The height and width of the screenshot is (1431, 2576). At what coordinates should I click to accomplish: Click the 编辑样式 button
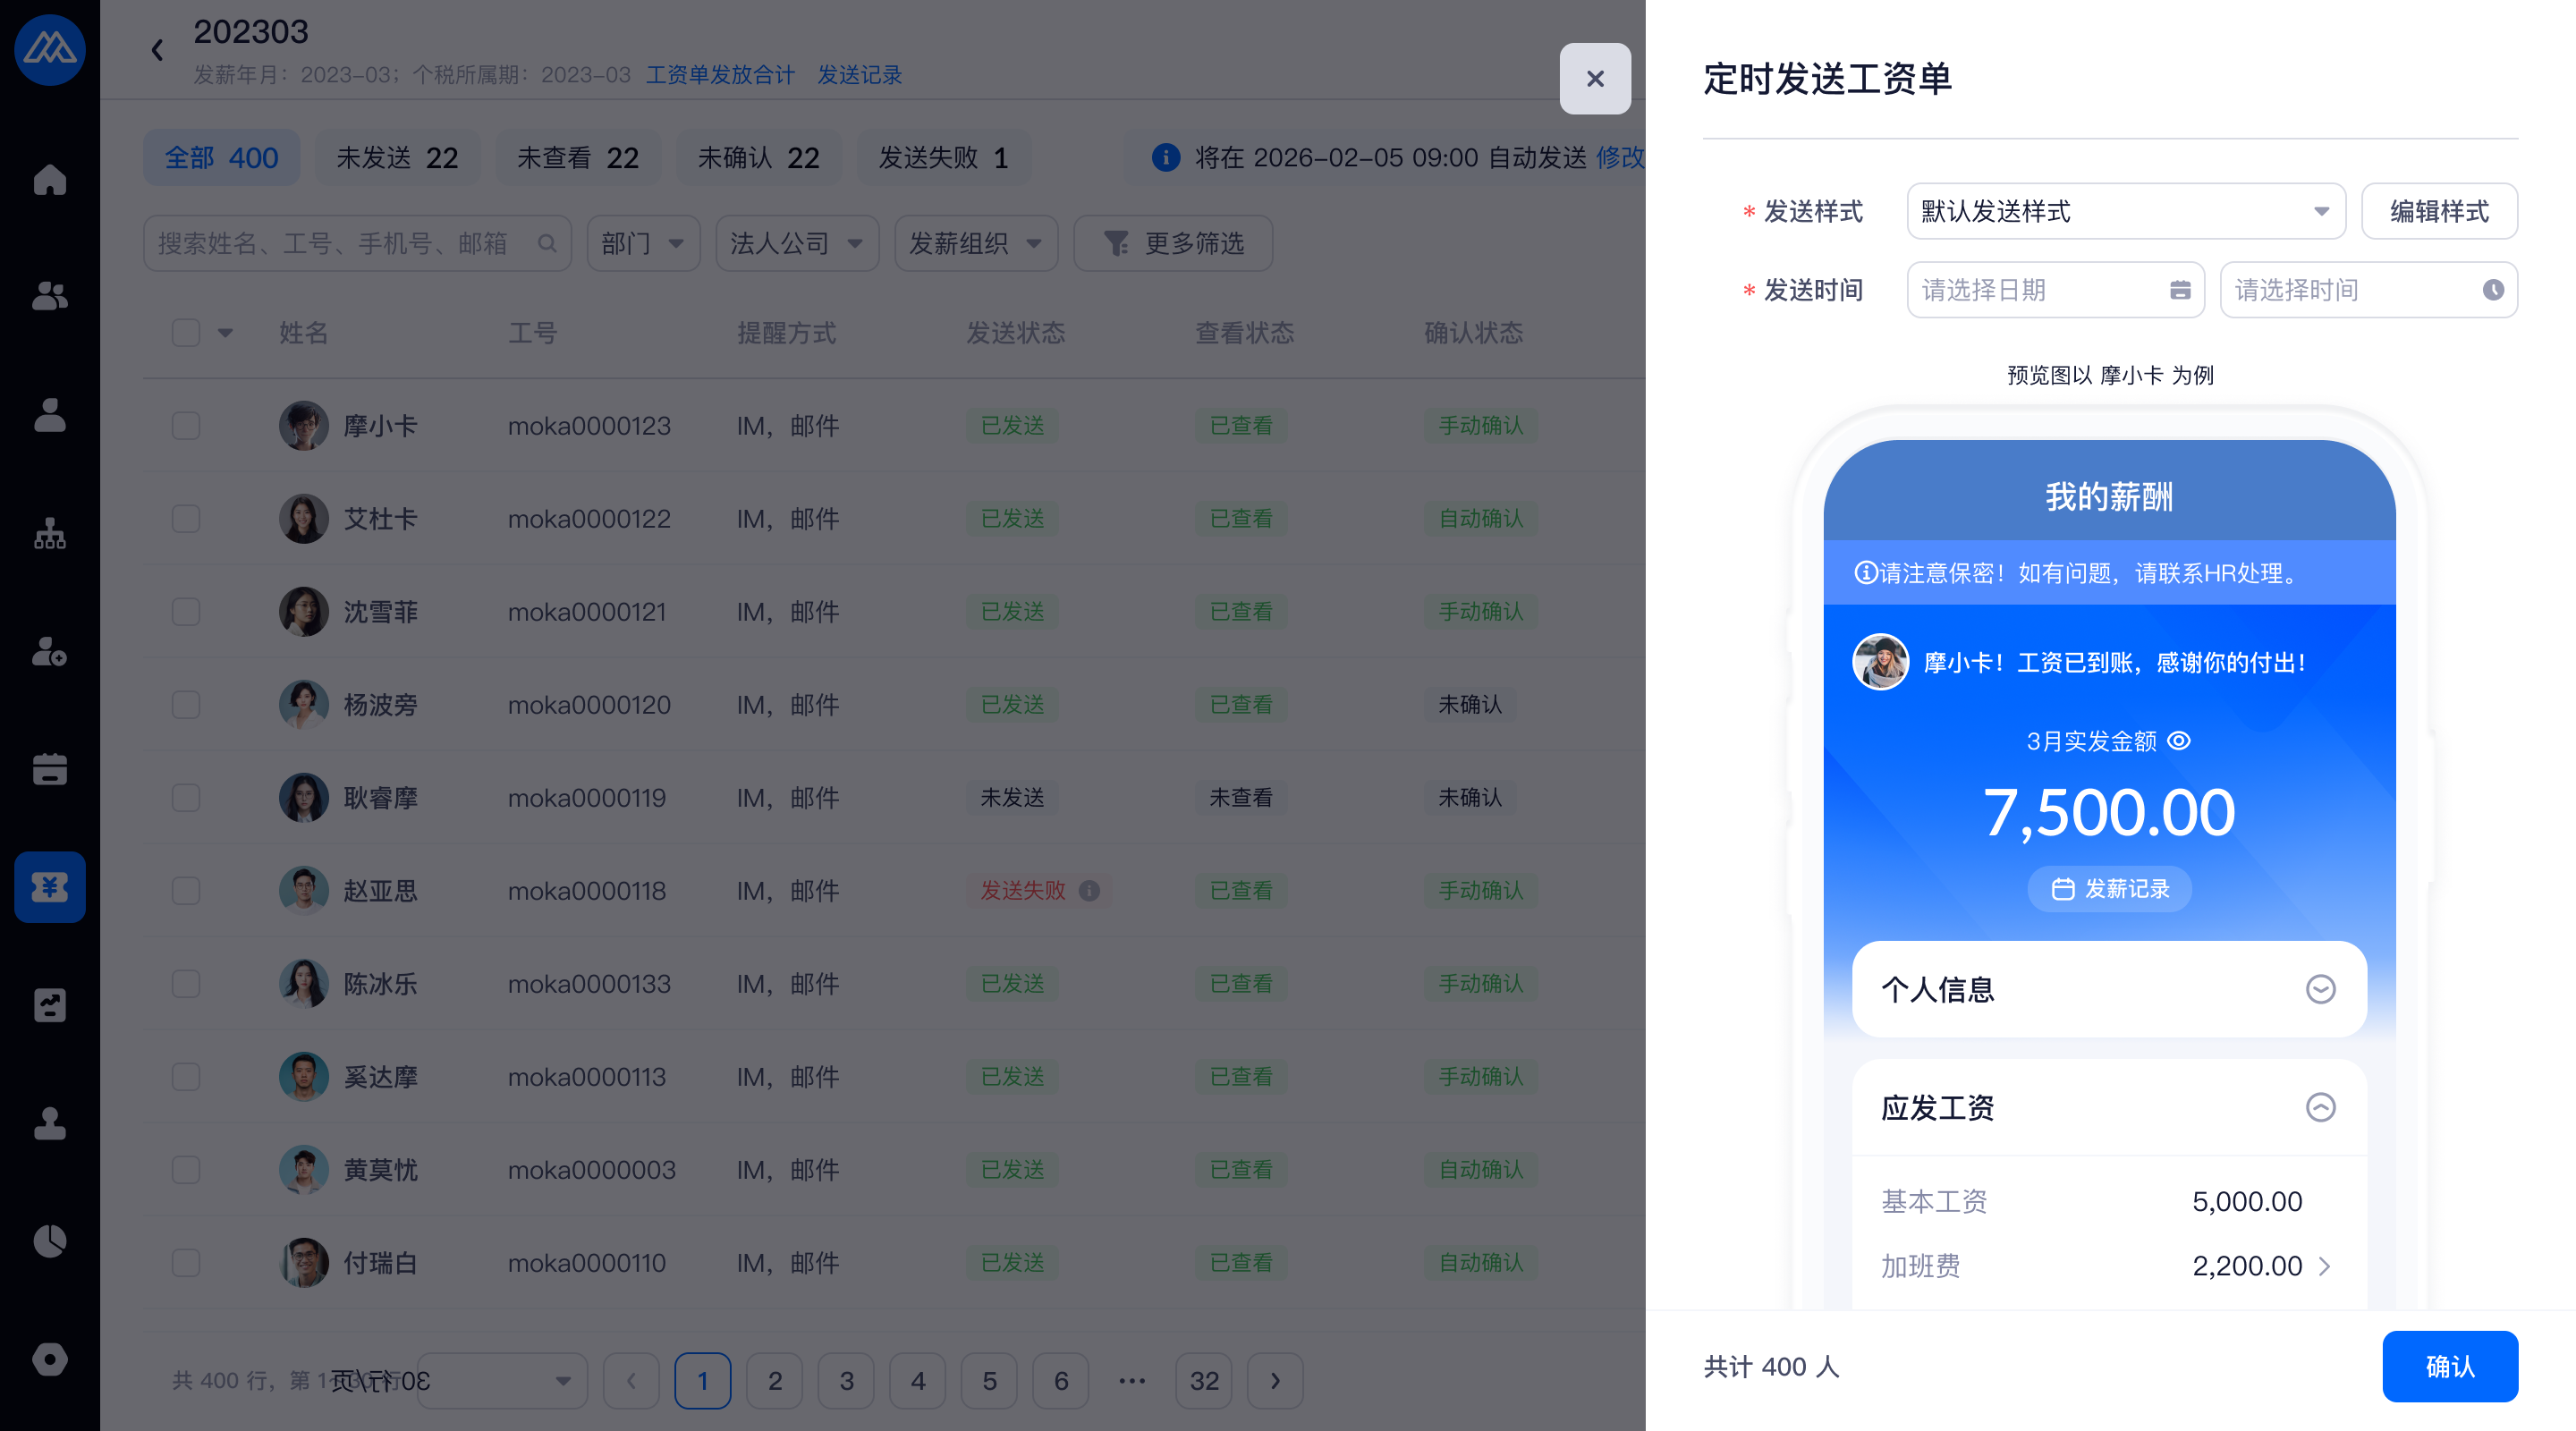[x=2438, y=211]
